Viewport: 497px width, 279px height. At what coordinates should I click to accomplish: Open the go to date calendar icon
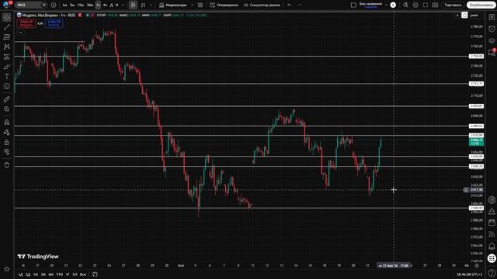(x=95, y=274)
